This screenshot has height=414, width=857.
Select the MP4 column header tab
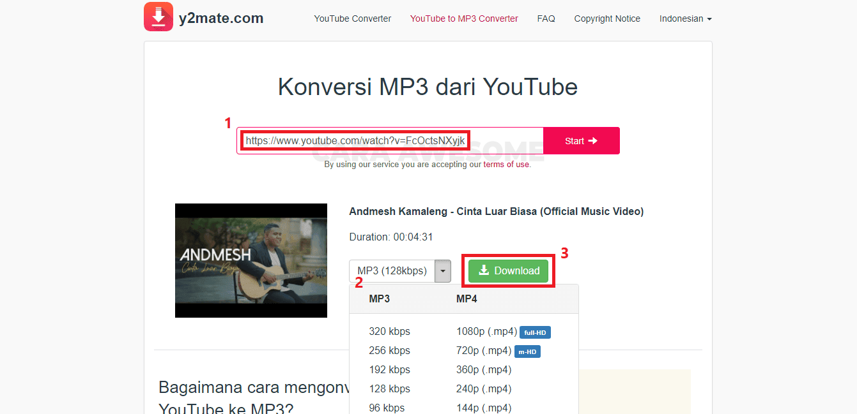(467, 299)
